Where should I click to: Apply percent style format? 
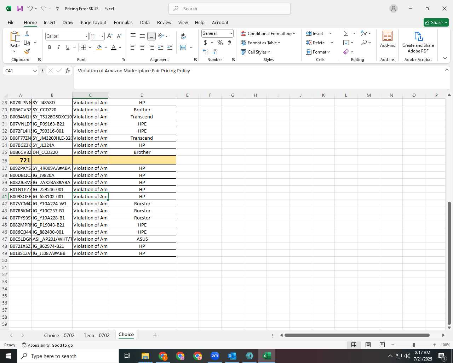tap(220, 43)
